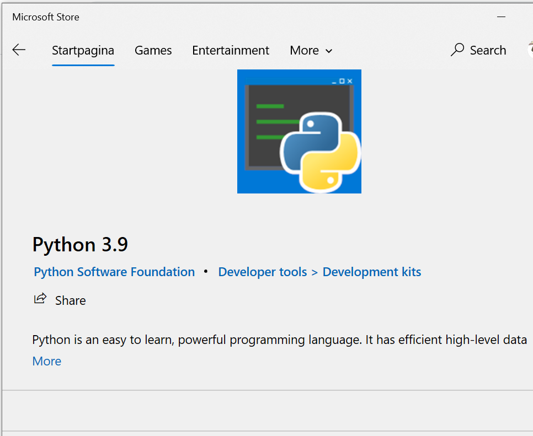Minimize the Microsoft Store window
533x436 pixels.
pos(501,17)
